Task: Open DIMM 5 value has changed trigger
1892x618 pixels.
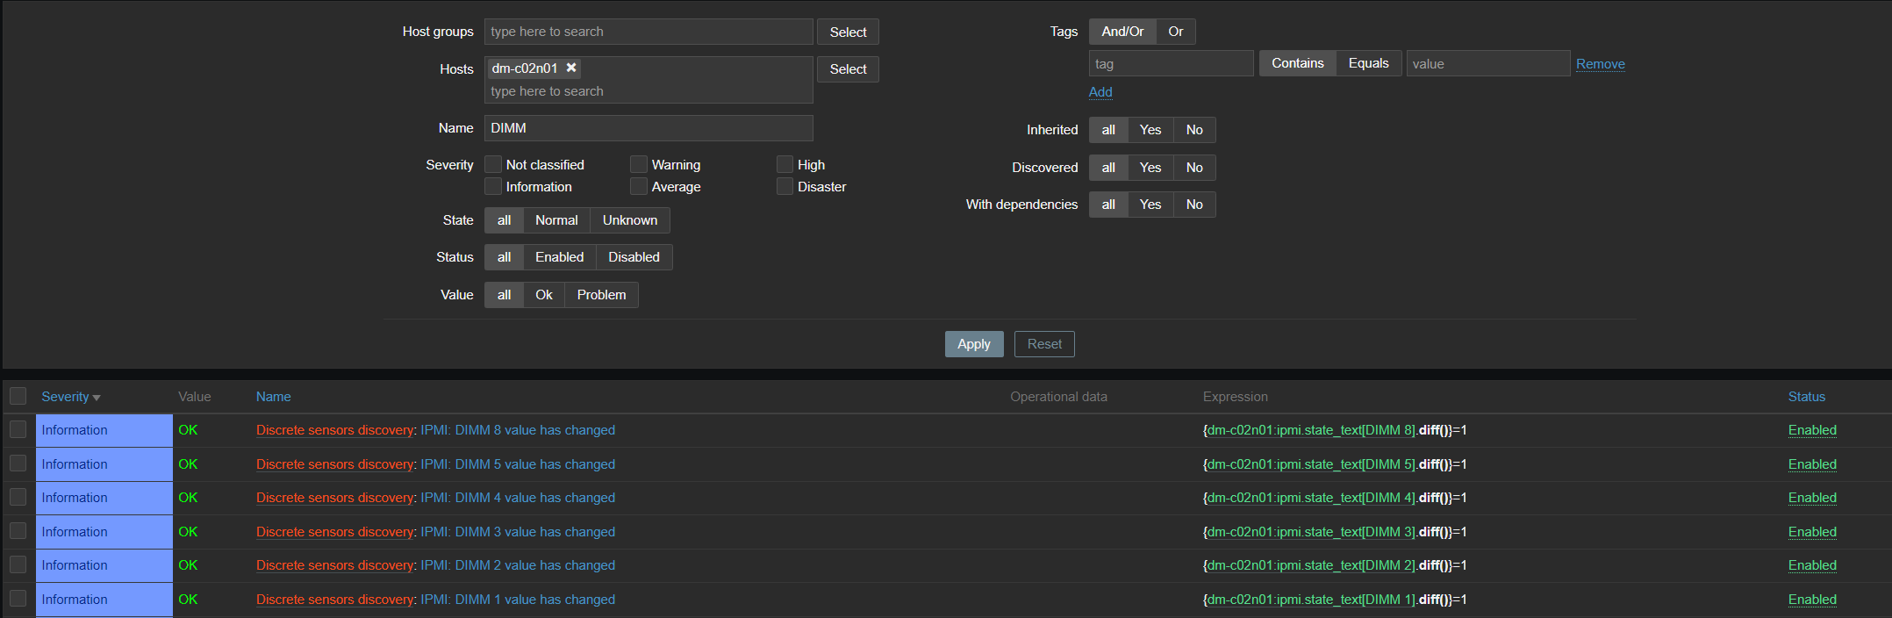Action: pyautogui.click(x=534, y=464)
